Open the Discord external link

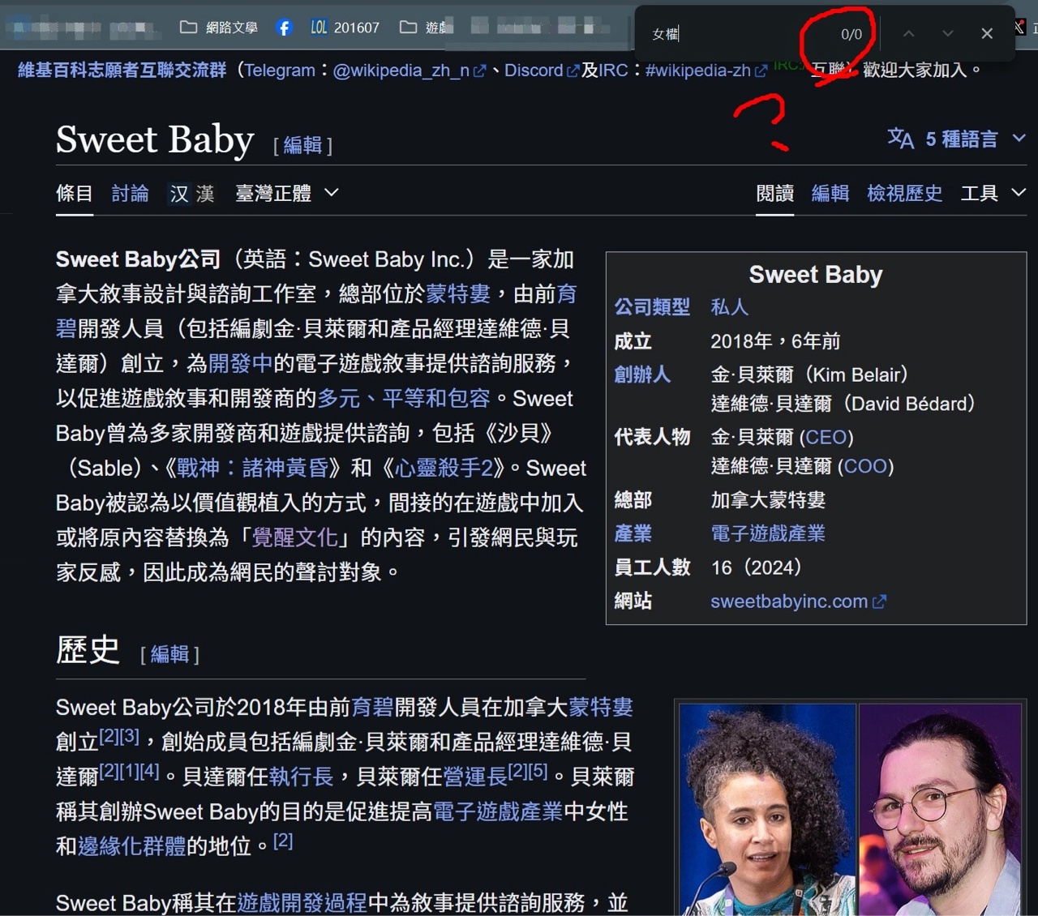tap(541, 71)
